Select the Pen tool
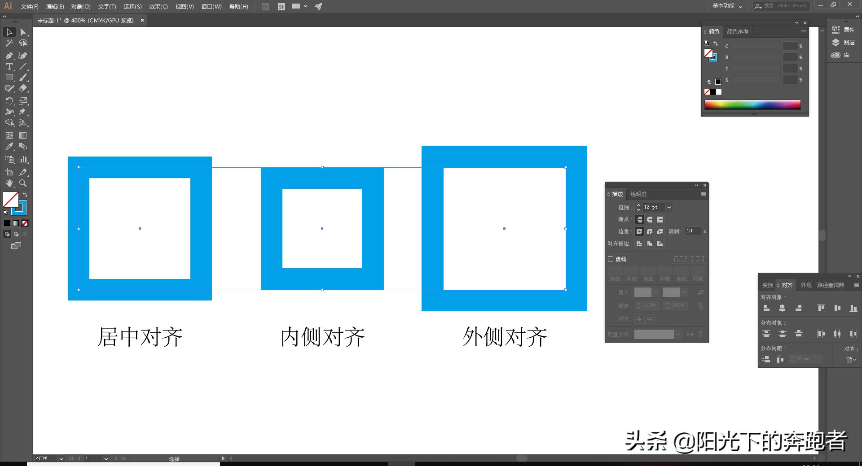This screenshot has width=862, height=466. pyautogui.click(x=9, y=56)
